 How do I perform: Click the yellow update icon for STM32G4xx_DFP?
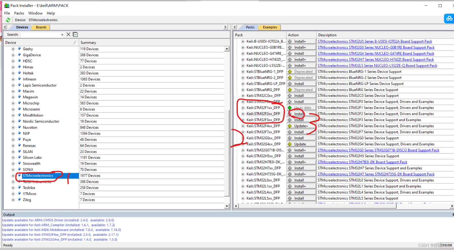tap(290, 144)
